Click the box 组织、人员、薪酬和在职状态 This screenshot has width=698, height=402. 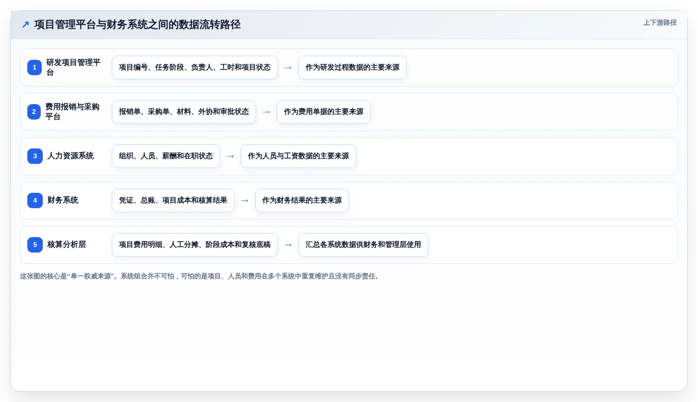166,156
